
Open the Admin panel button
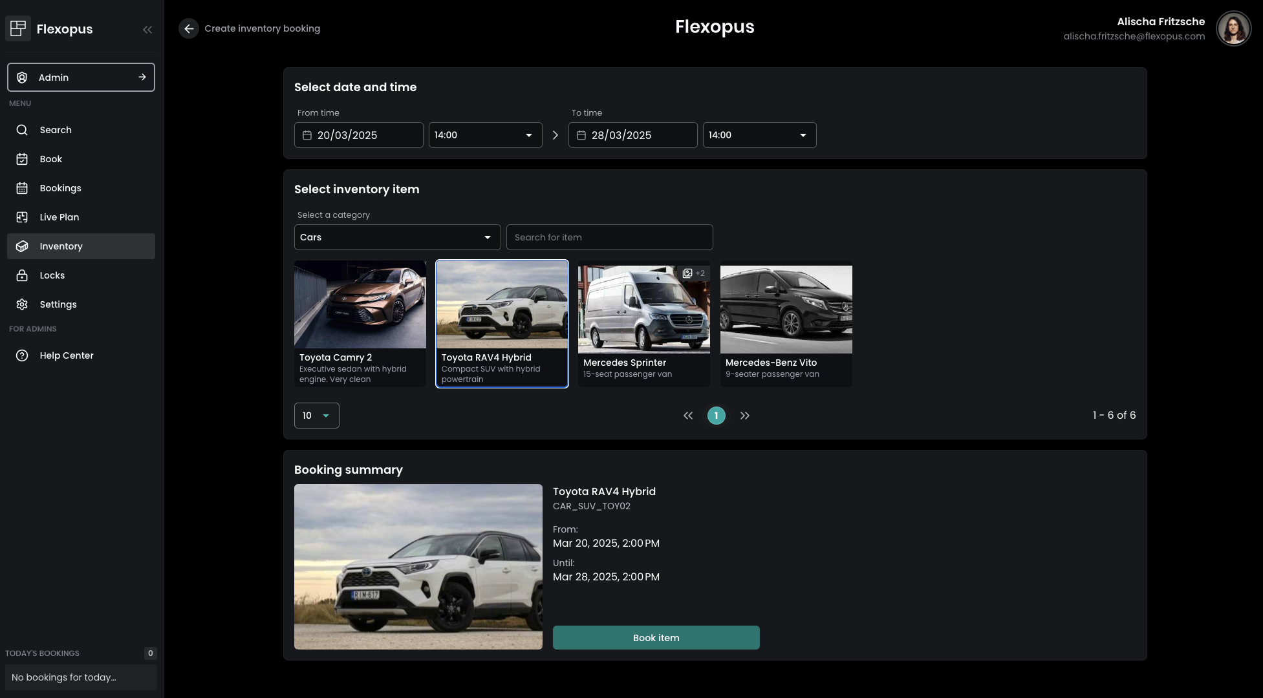click(x=81, y=78)
